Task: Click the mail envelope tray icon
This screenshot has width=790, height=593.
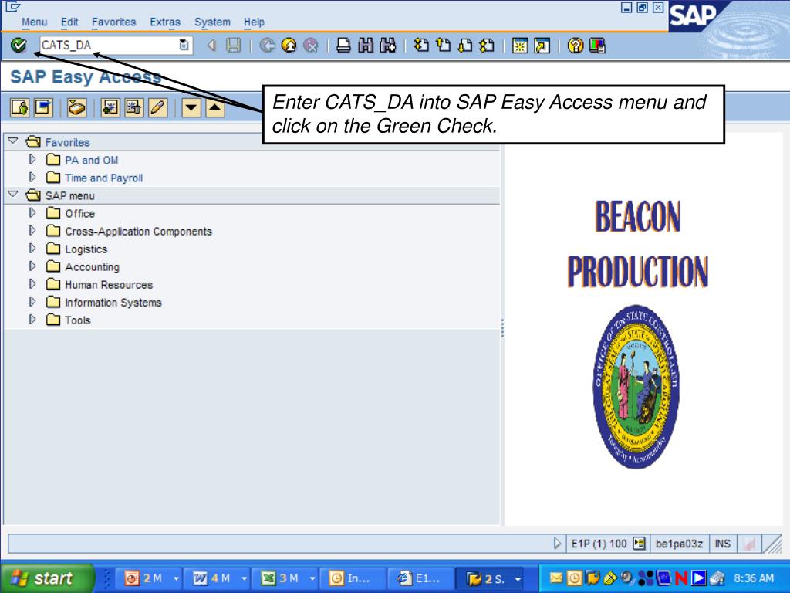Action: click(x=555, y=578)
